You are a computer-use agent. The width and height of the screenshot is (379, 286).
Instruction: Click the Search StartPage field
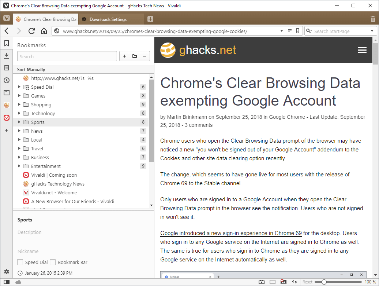(341, 31)
